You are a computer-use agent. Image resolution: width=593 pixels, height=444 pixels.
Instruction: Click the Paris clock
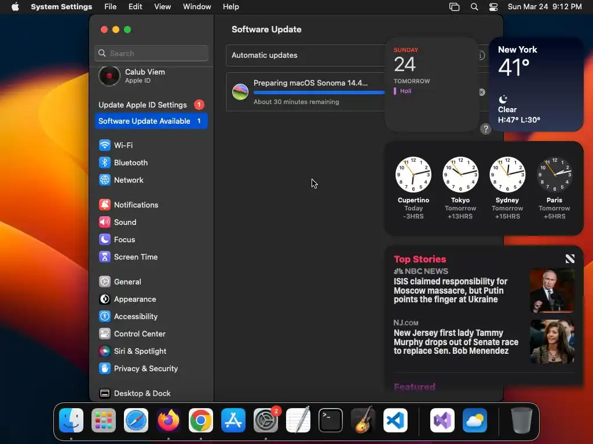554,175
